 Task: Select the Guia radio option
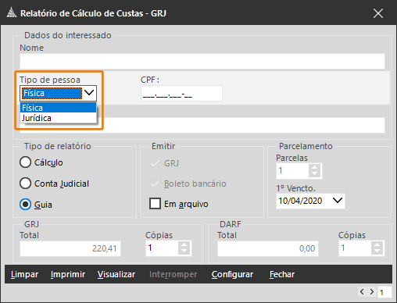tap(25, 205)
